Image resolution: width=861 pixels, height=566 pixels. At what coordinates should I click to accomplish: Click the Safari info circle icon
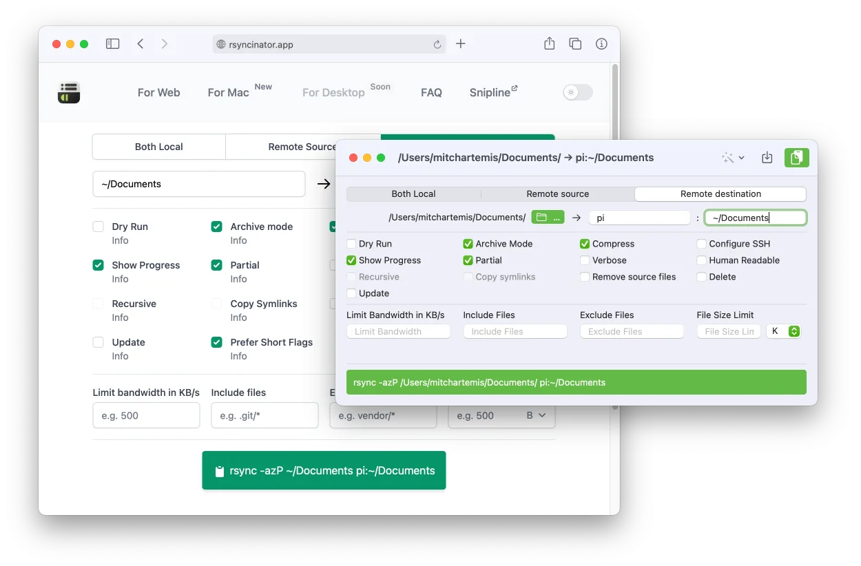[601, 44]
